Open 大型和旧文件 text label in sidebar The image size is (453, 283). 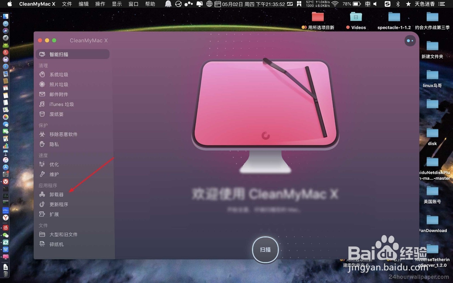pos(63,234)
